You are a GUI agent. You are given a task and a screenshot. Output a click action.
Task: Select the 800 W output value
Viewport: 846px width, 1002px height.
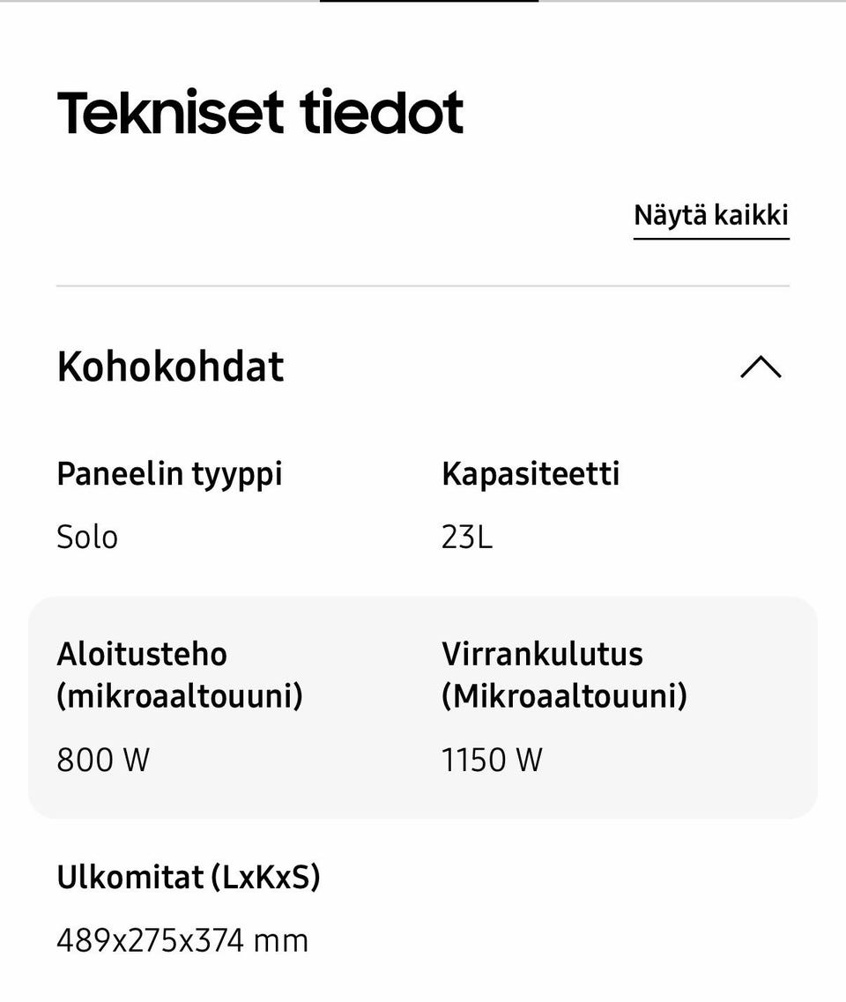pos(100,759)
